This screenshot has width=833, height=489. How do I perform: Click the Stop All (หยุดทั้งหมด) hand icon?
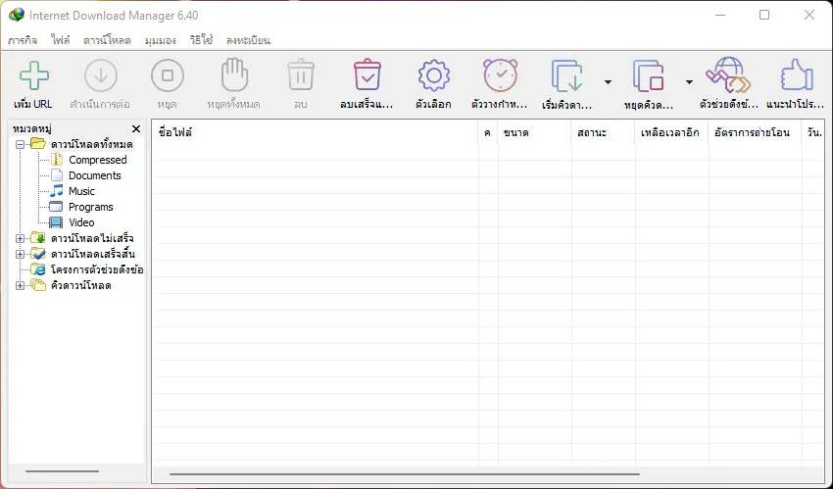[x=234, y=75]
